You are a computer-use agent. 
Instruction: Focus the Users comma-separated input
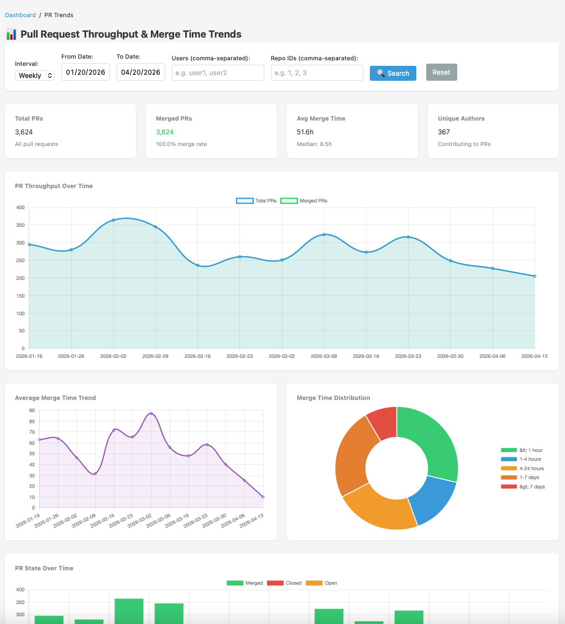218,73
